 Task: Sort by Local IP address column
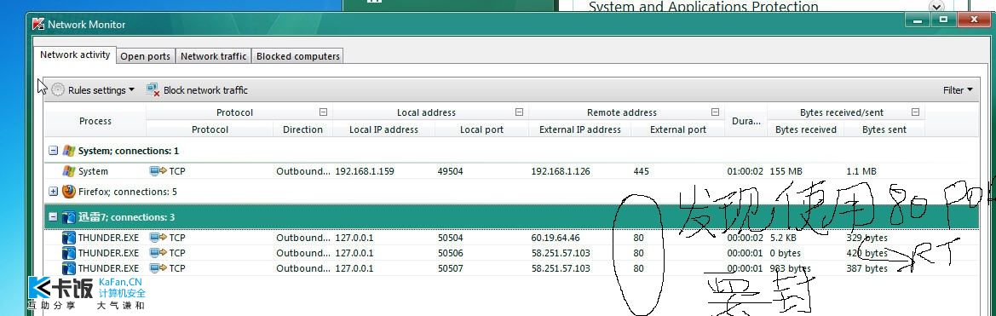tap(383, 129)
